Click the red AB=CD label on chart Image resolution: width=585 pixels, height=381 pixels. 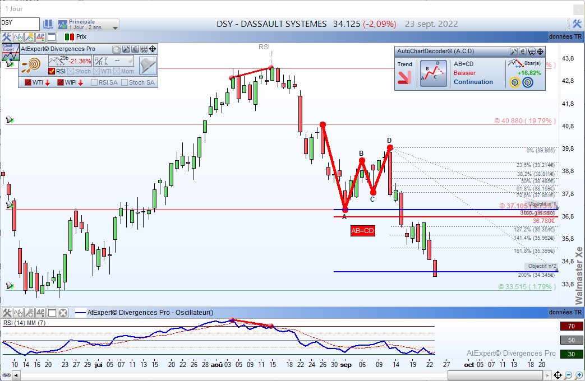point(362,231)
